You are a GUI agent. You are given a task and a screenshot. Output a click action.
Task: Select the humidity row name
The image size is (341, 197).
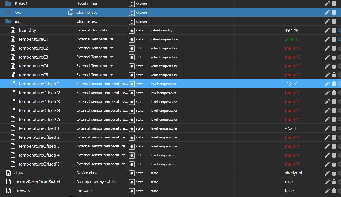coord(27,30)
